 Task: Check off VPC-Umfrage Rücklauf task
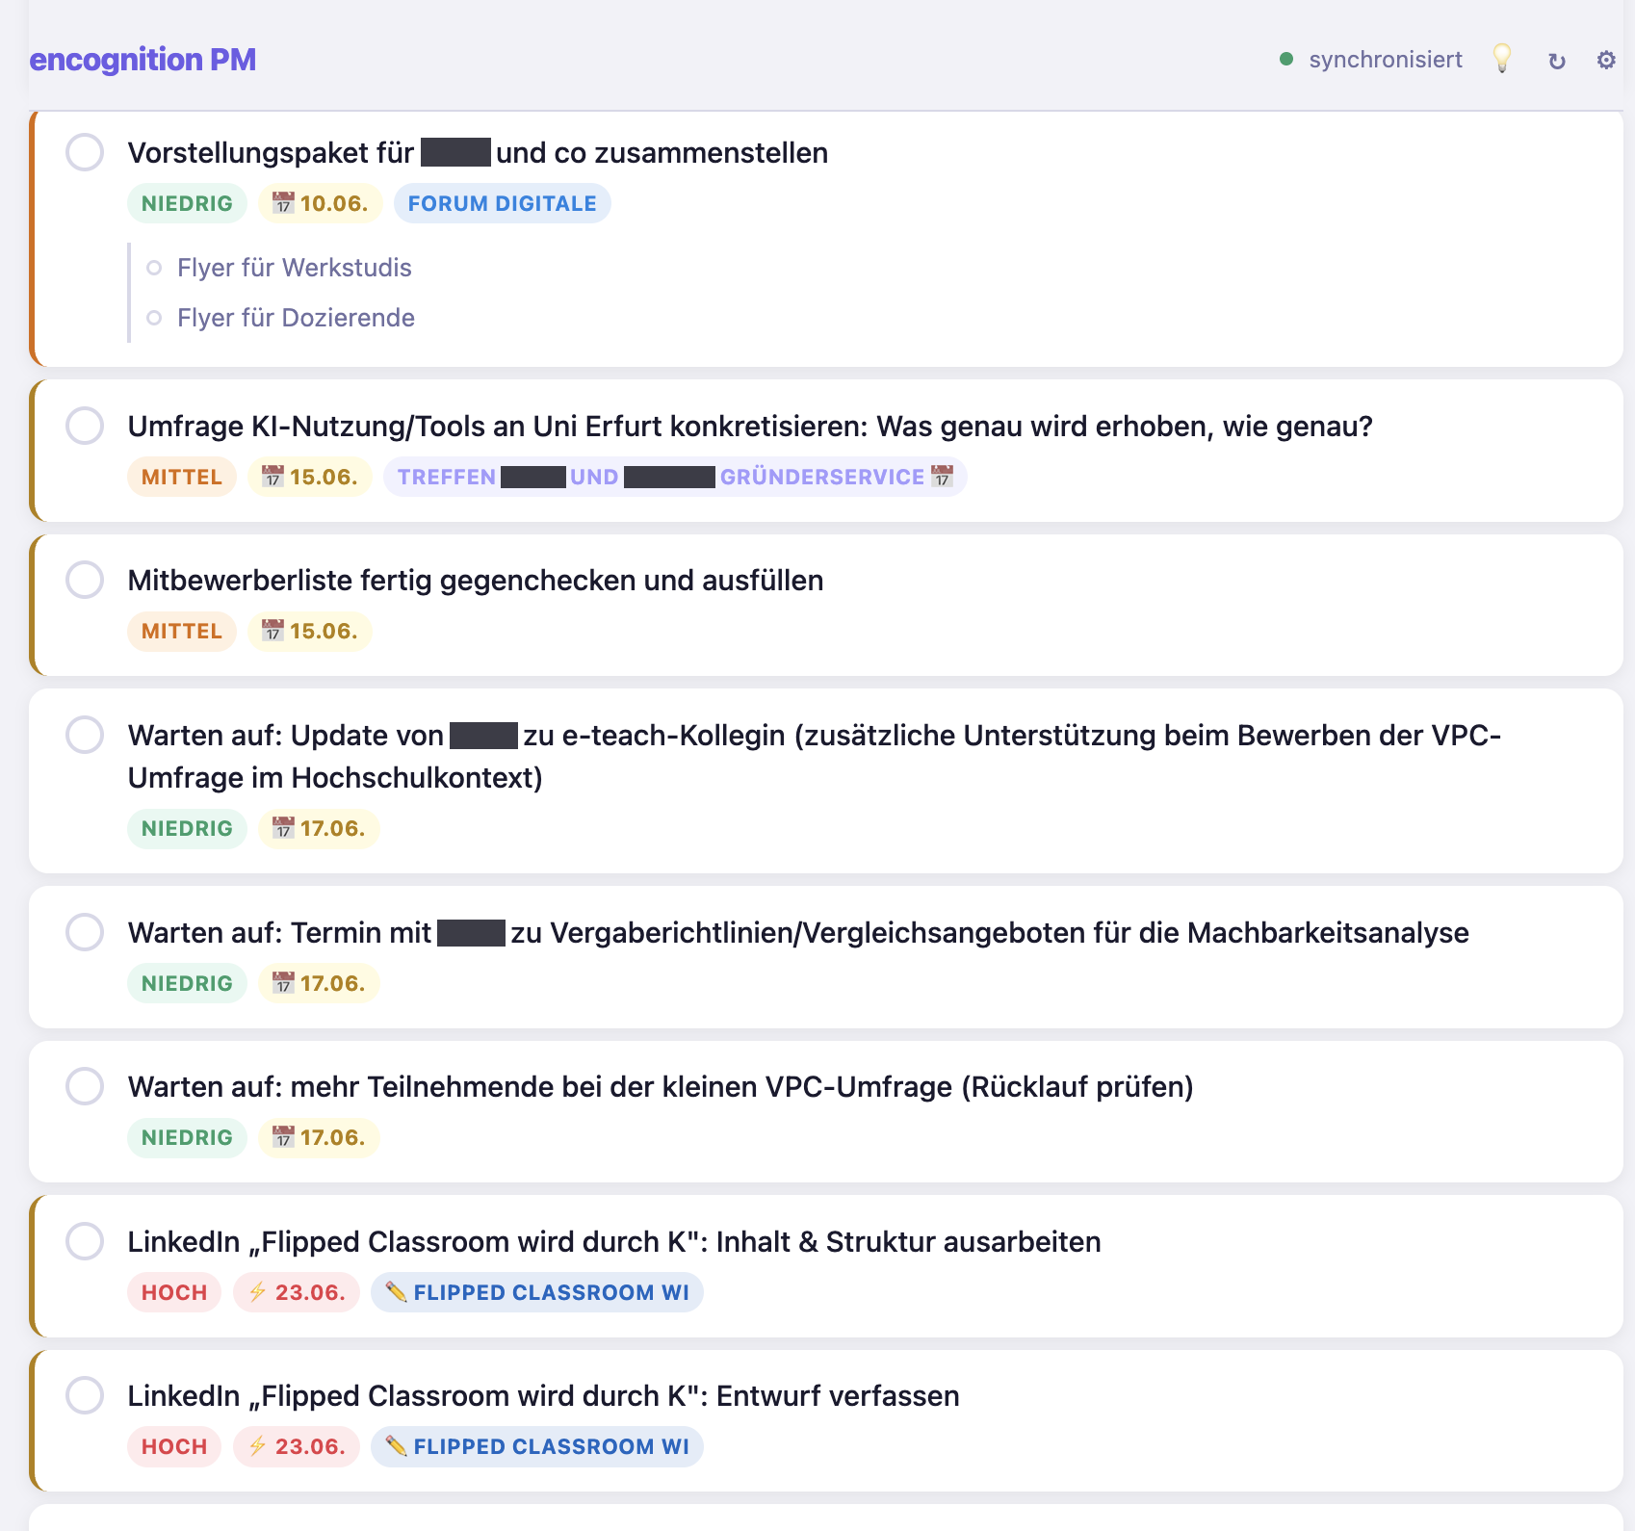pos(85,1086)
